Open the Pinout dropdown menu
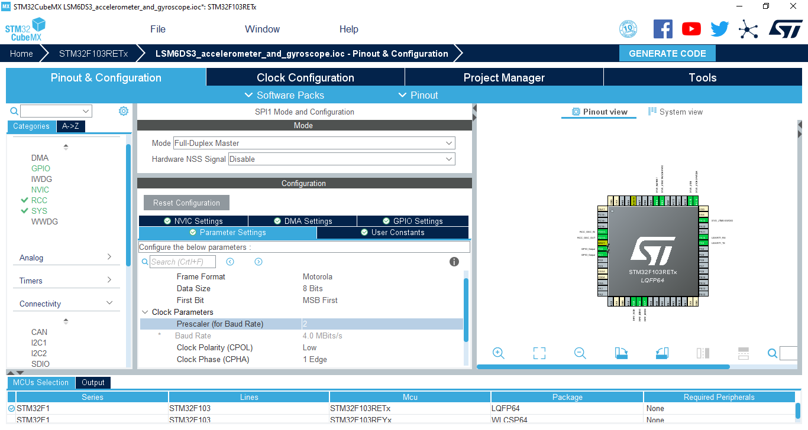 coord(418,95)
